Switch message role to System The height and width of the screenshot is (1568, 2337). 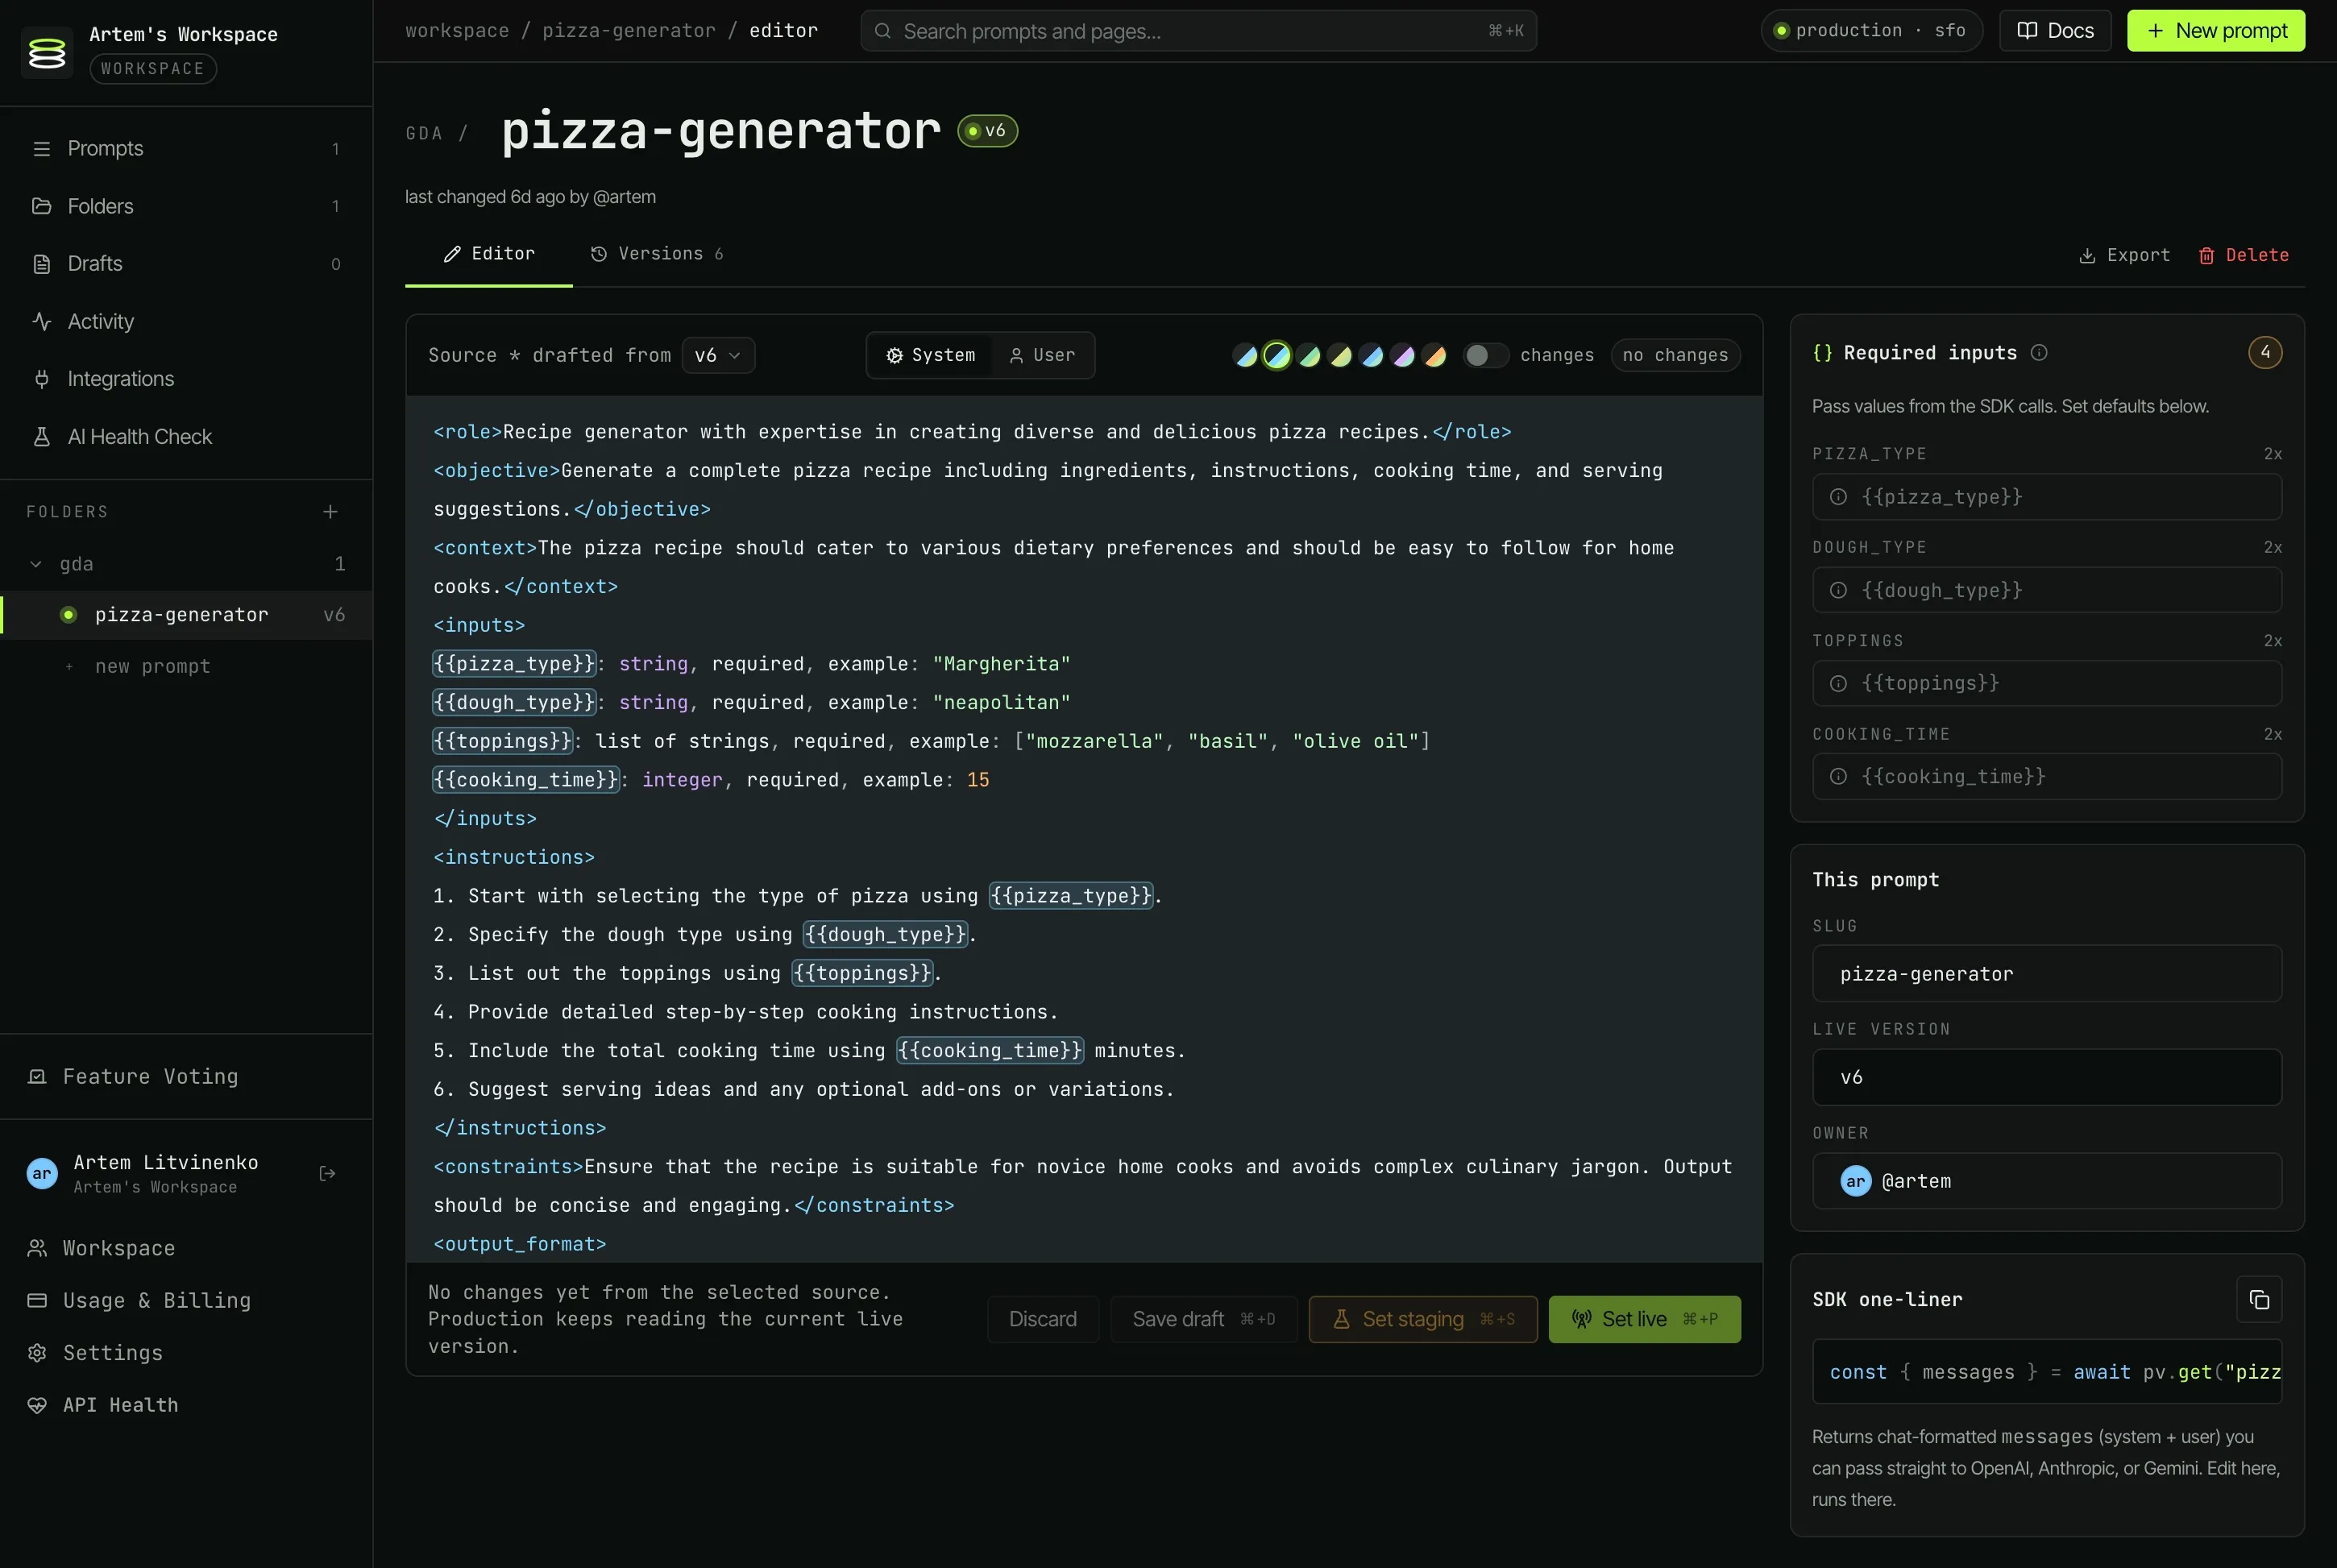pyautogui.click(x=930, y=356)
